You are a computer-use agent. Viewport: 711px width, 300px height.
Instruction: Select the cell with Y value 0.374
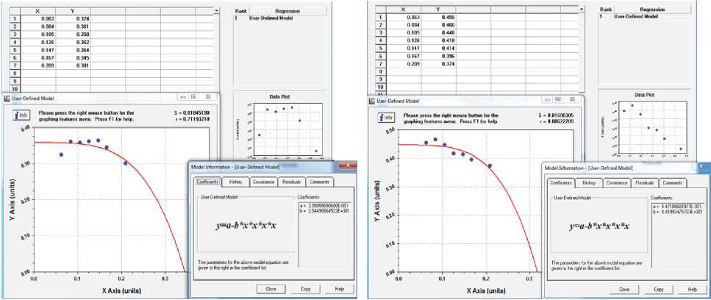coord(438,64)
